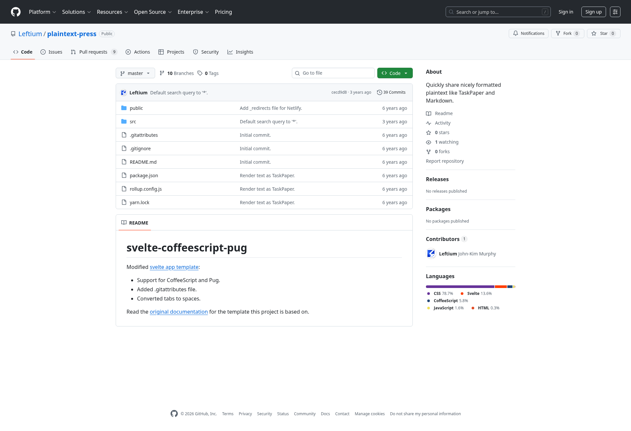Viewport: 631px width, 431px height.
Task: Click the purple CSS segment in languages bar
Action: (460, 287)
